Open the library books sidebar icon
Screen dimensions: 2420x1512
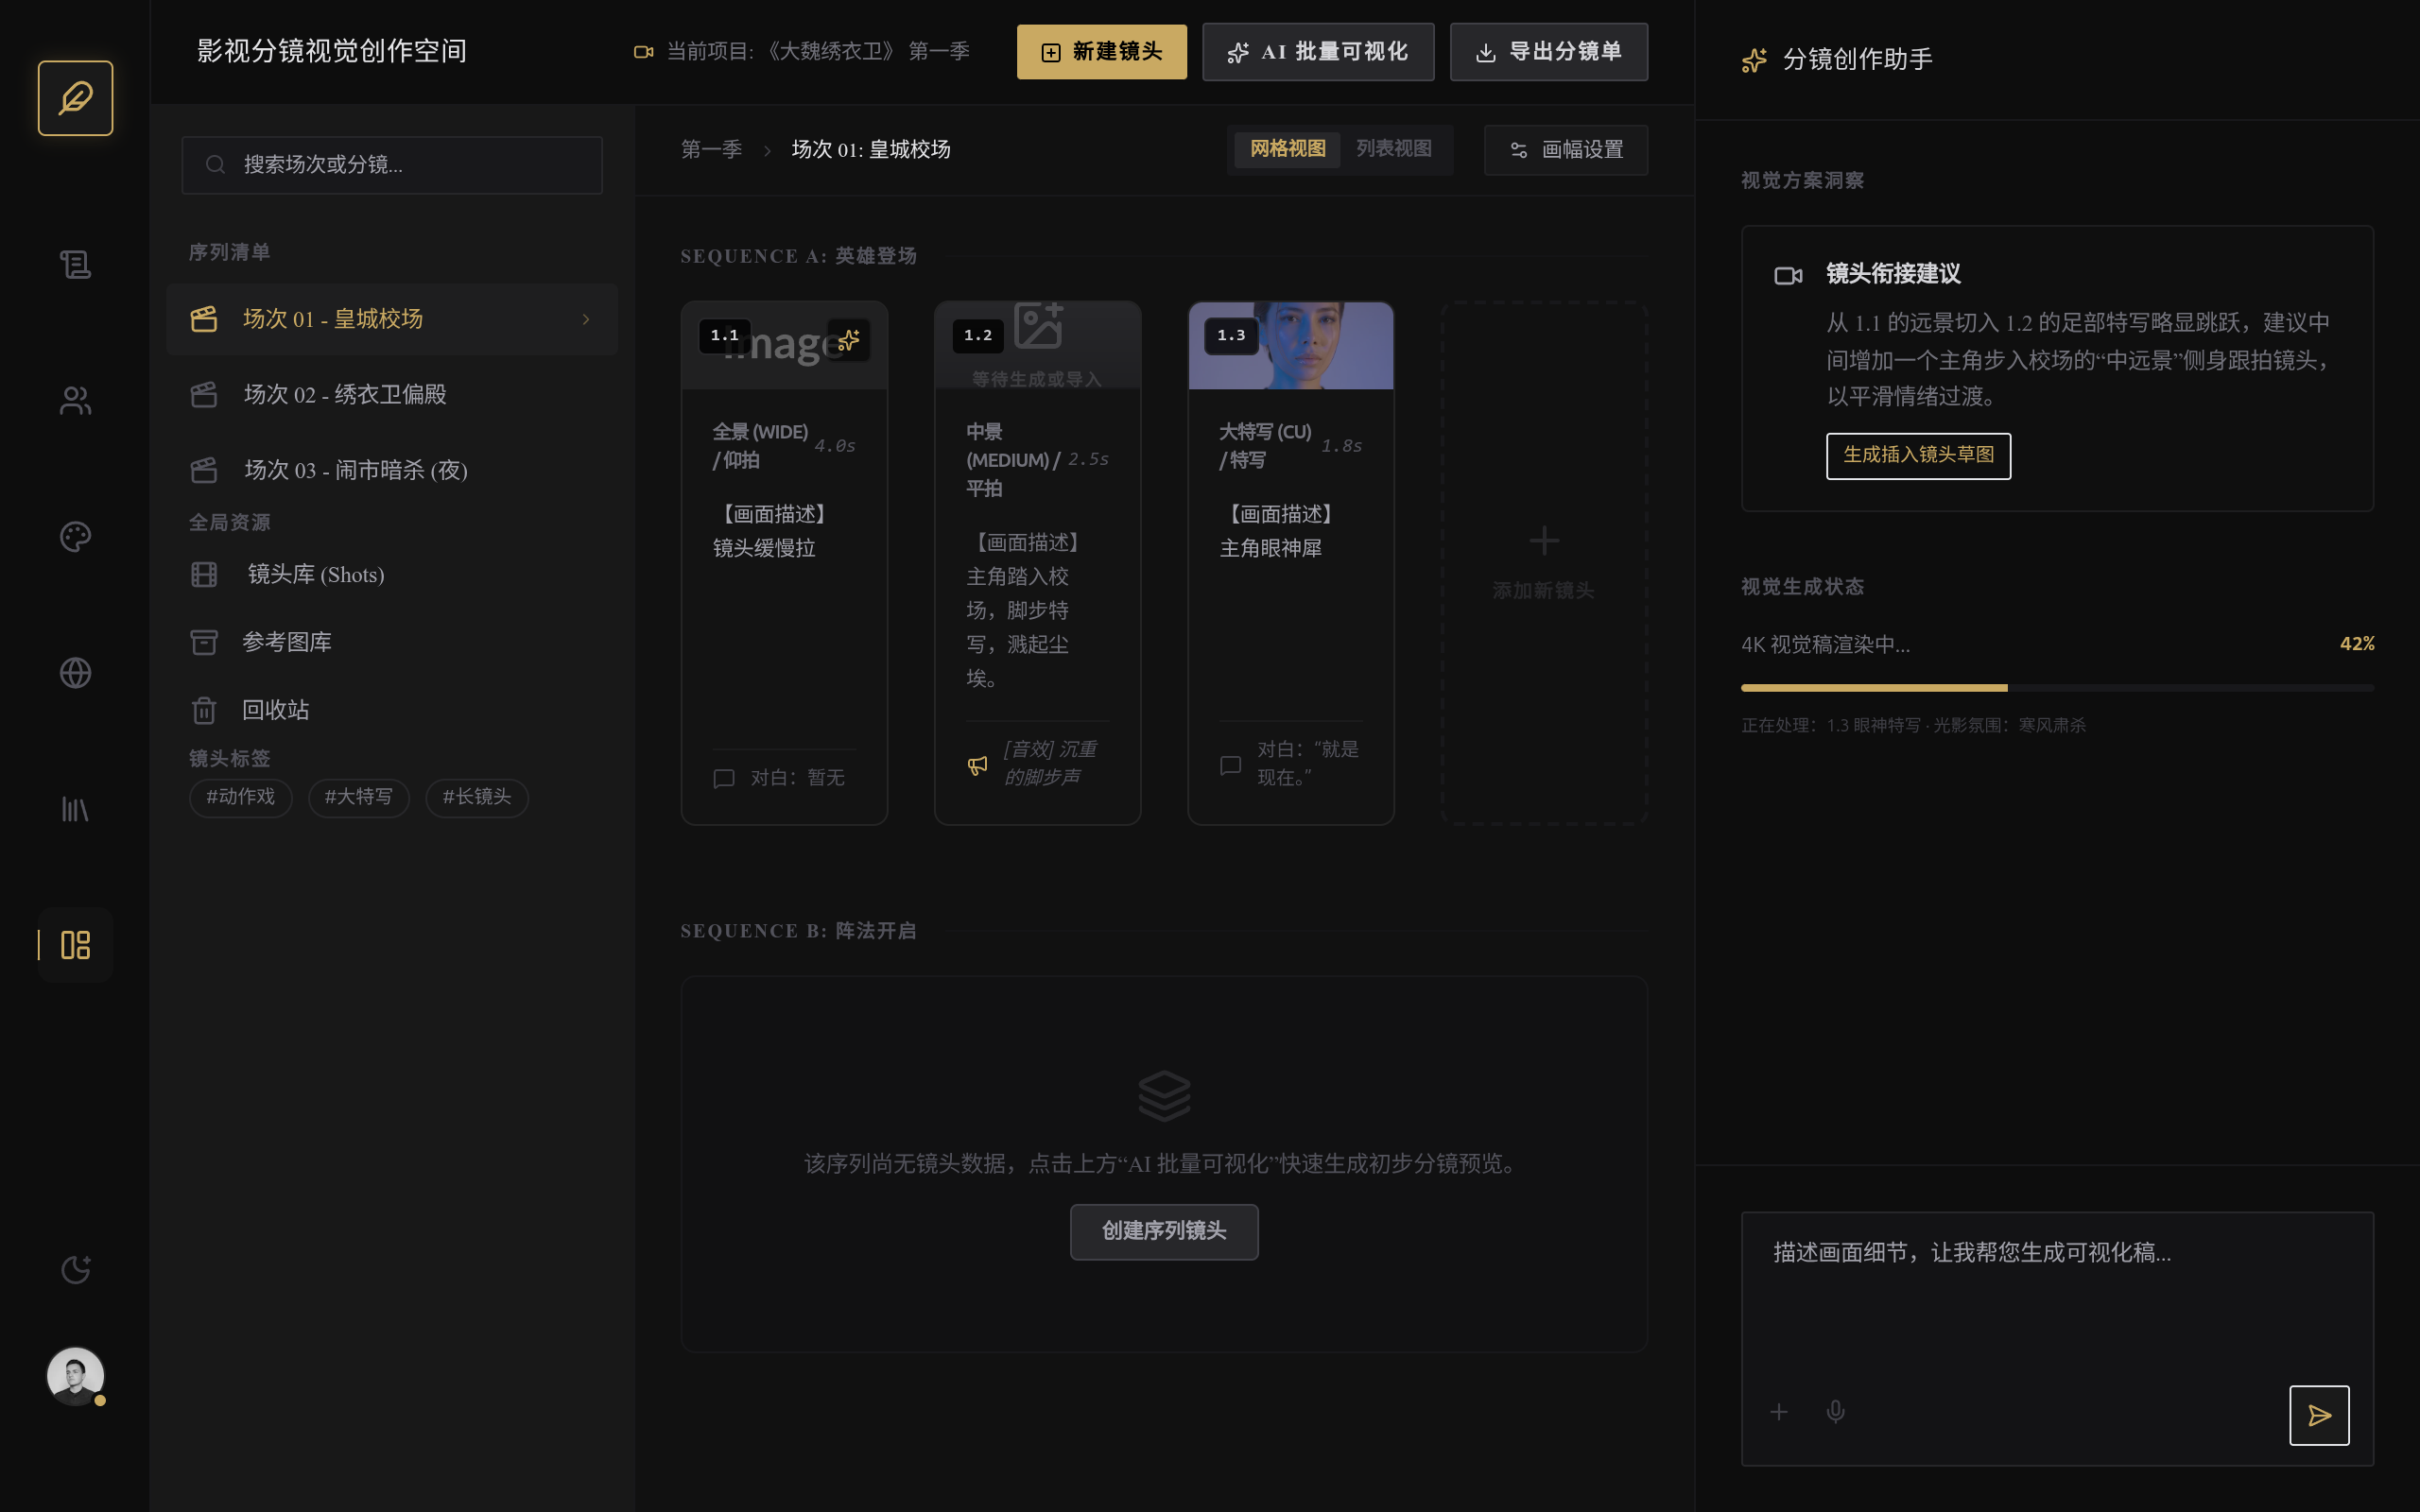[x=75, y=809]
